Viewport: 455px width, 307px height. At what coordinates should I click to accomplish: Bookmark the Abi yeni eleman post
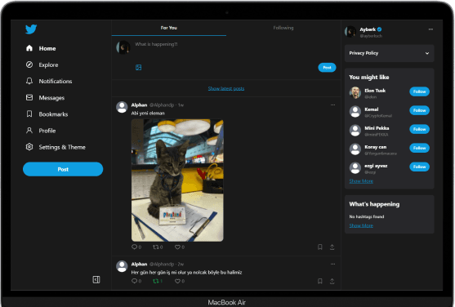[319, 247]
